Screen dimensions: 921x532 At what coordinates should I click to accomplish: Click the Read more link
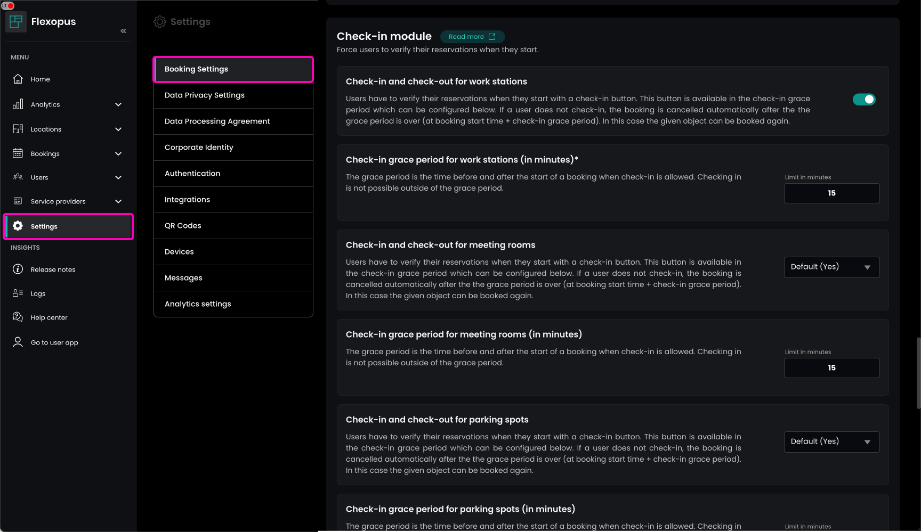(x=472, y=37)
